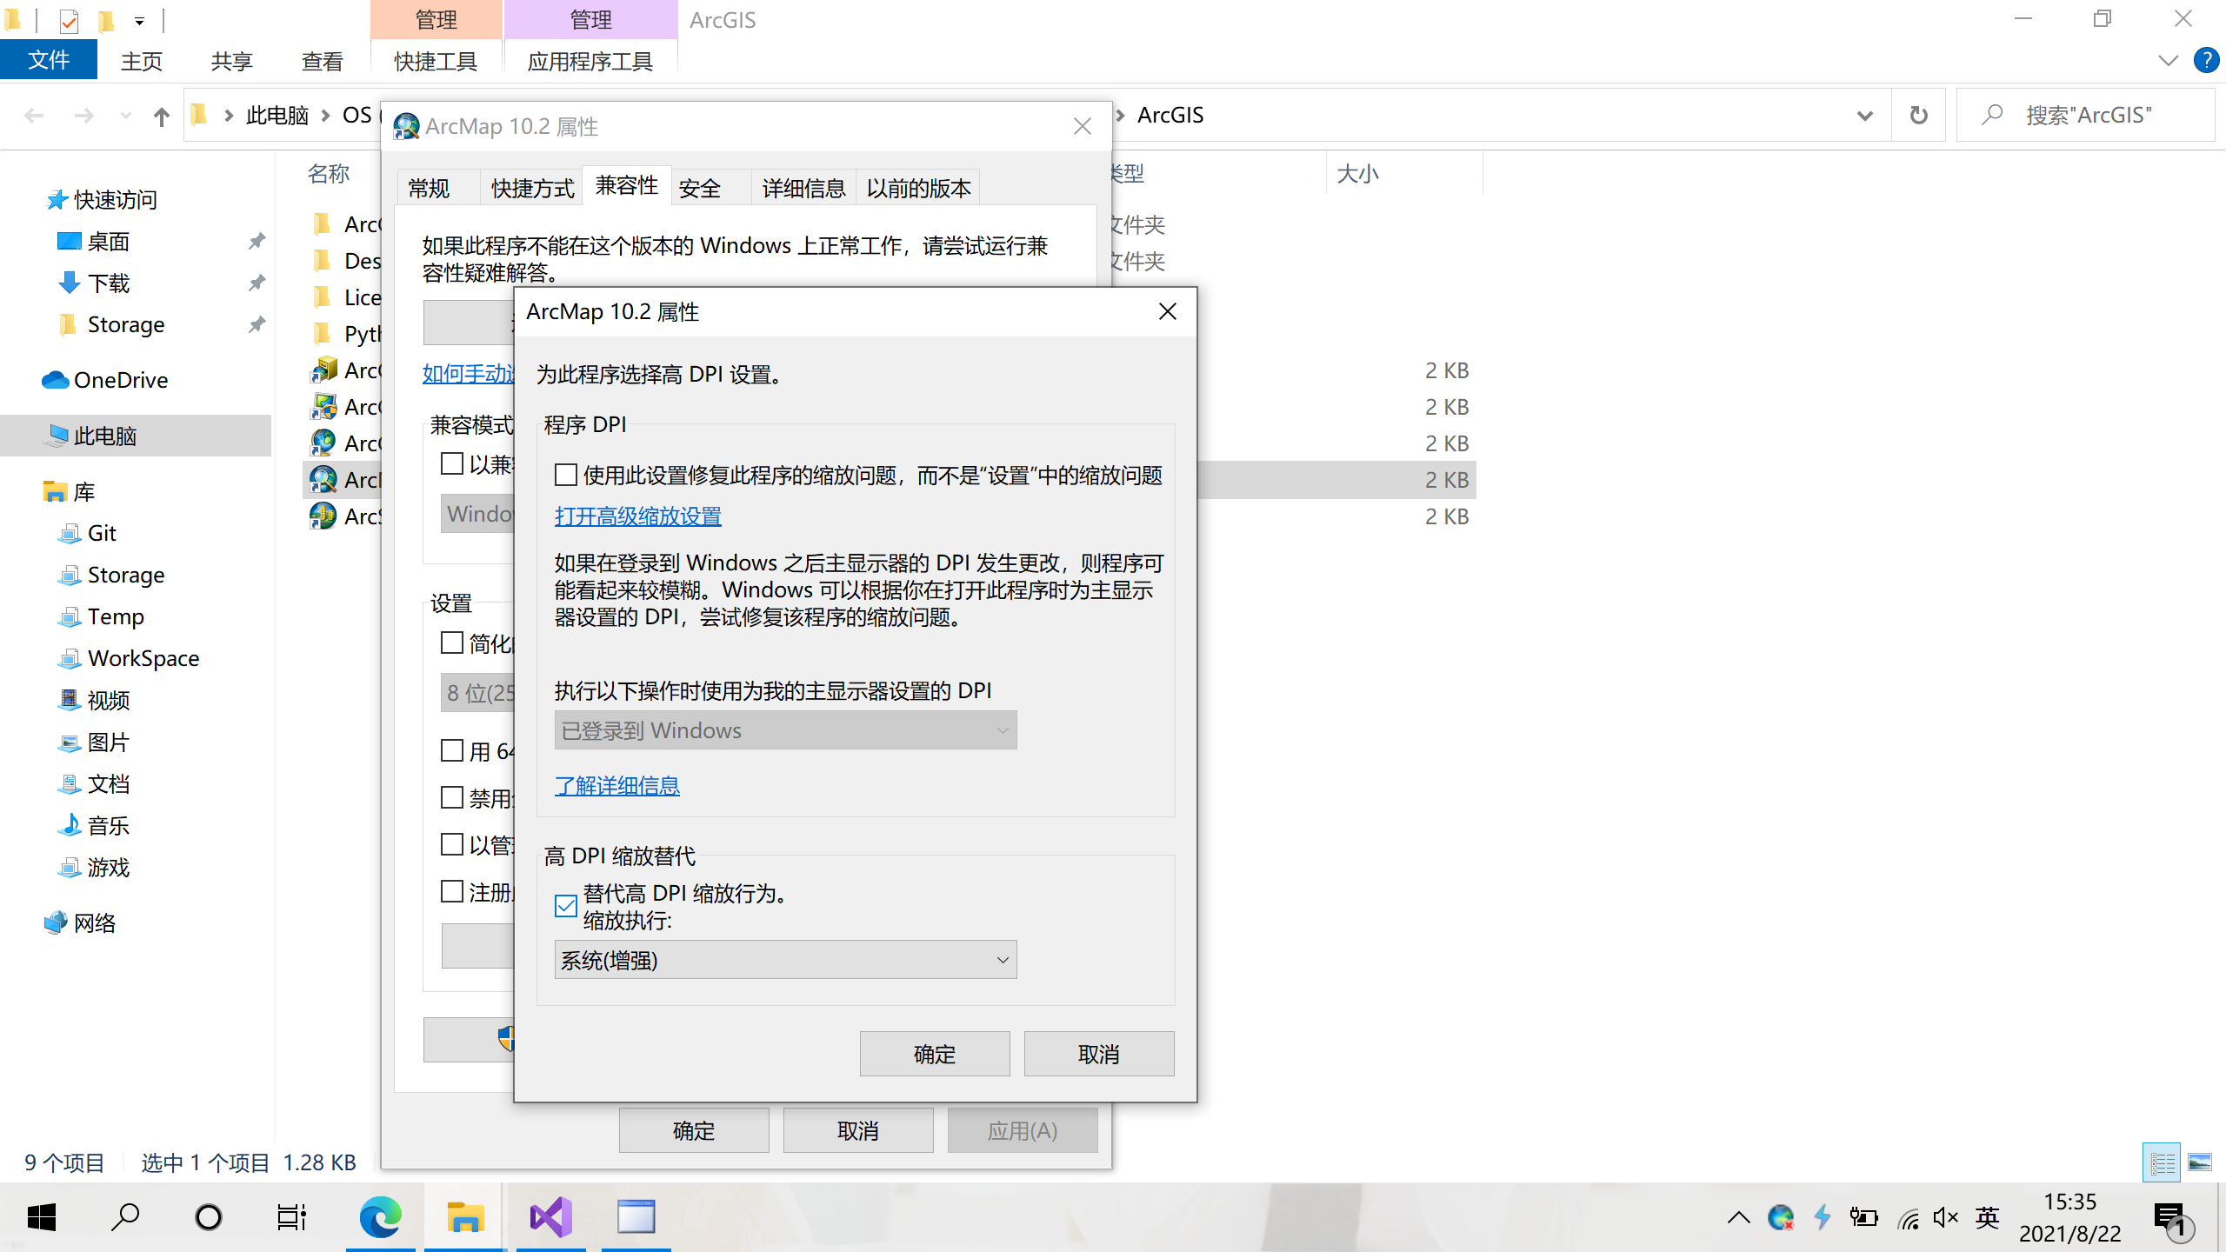Screen dimensions: 2226x1252
Task: Expand the ribbon with the chevron
Action: (2168, 61)
